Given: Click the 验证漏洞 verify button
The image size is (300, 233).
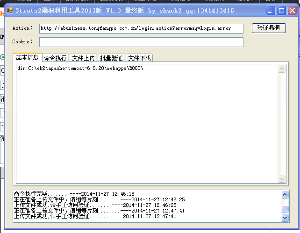Looking at the screenshot, I should pos(269,28).
